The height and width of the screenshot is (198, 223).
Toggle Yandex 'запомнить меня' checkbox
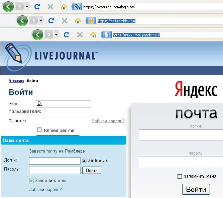(180, 176)
